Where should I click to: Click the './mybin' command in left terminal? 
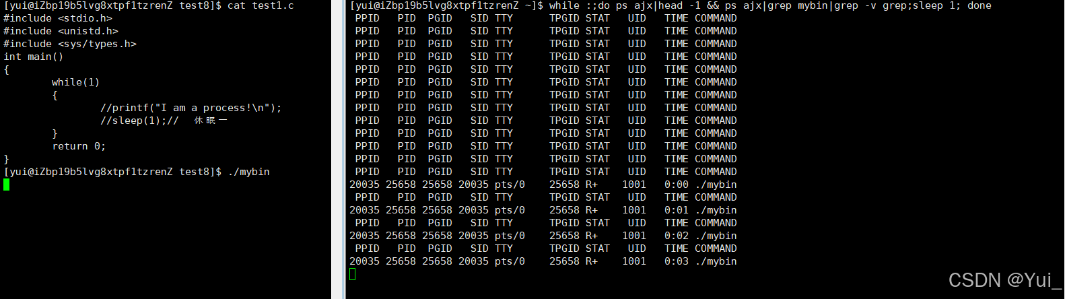coord(249,172)
